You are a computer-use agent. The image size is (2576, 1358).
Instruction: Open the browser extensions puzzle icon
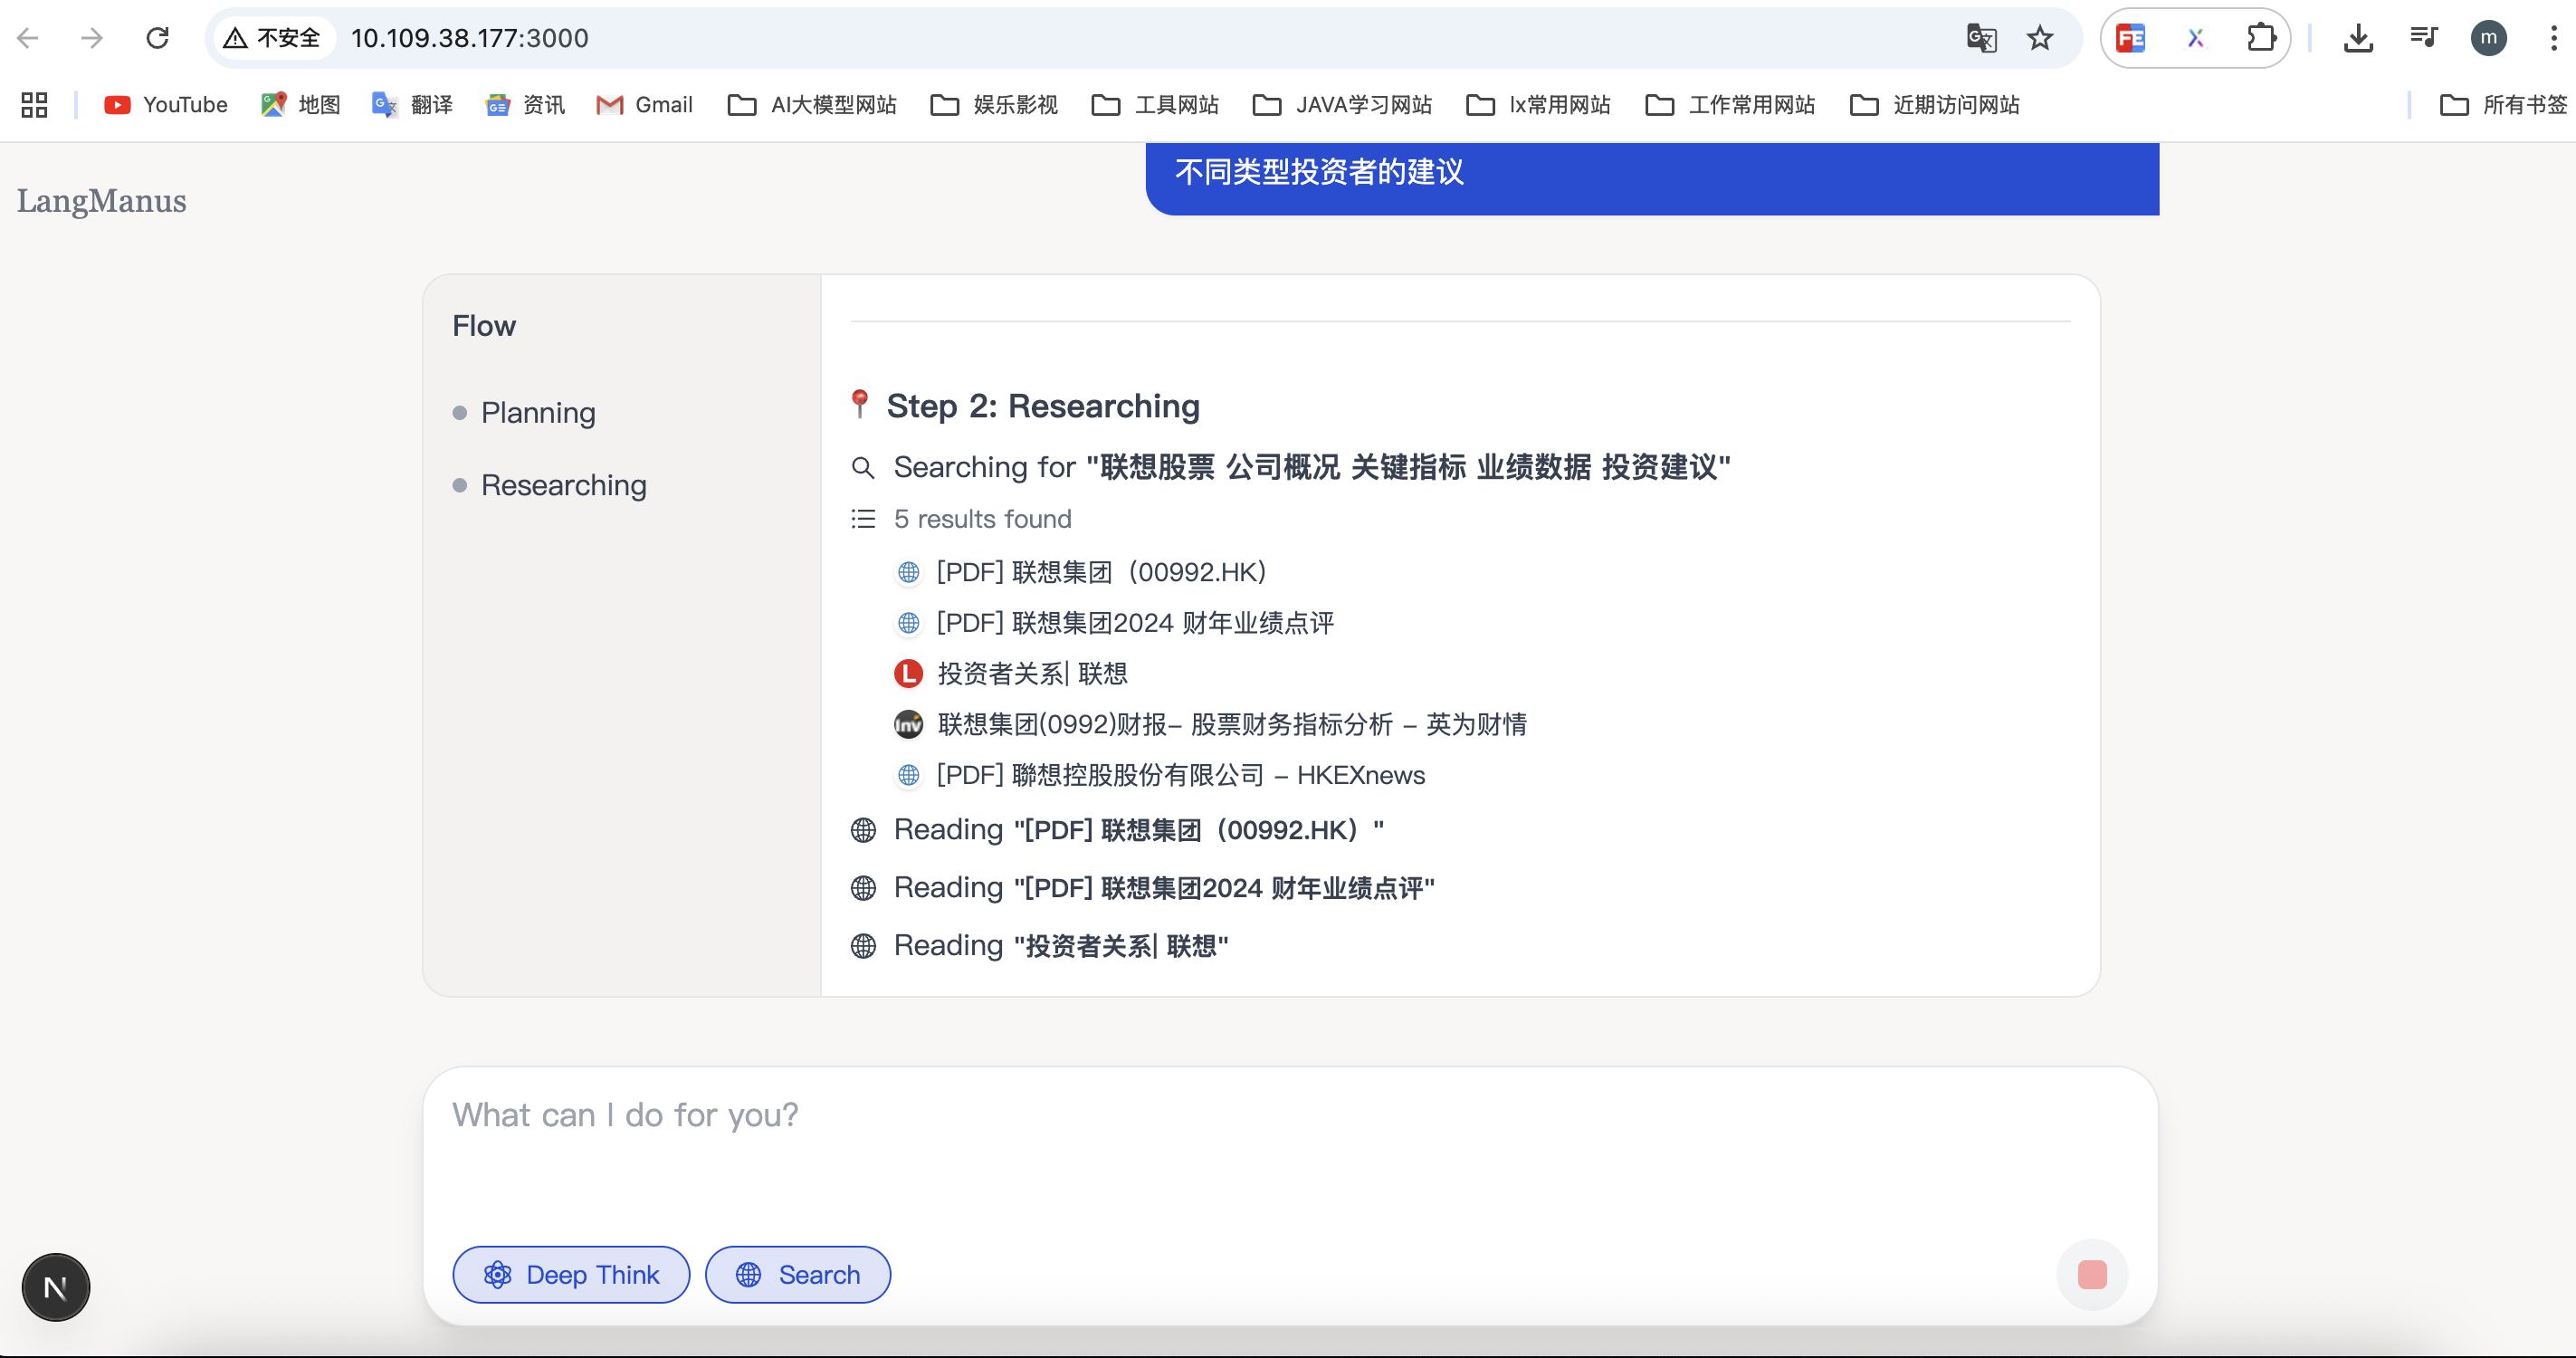click(x=2261, y=38)
